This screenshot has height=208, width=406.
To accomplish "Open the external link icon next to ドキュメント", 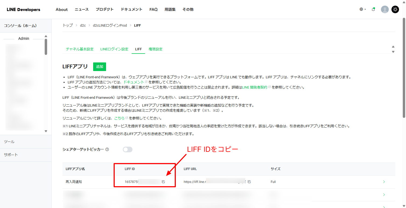I will pos(146,82).
